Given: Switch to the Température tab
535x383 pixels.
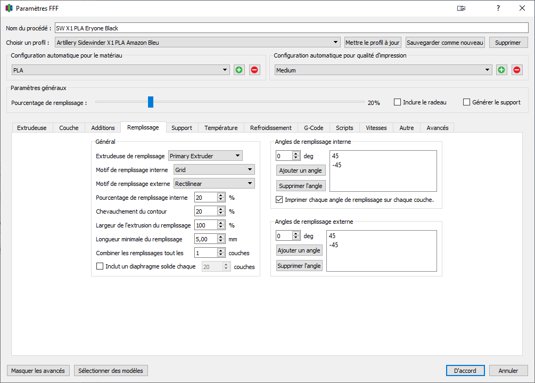Looking at the screenshot, I should (221, 128).
